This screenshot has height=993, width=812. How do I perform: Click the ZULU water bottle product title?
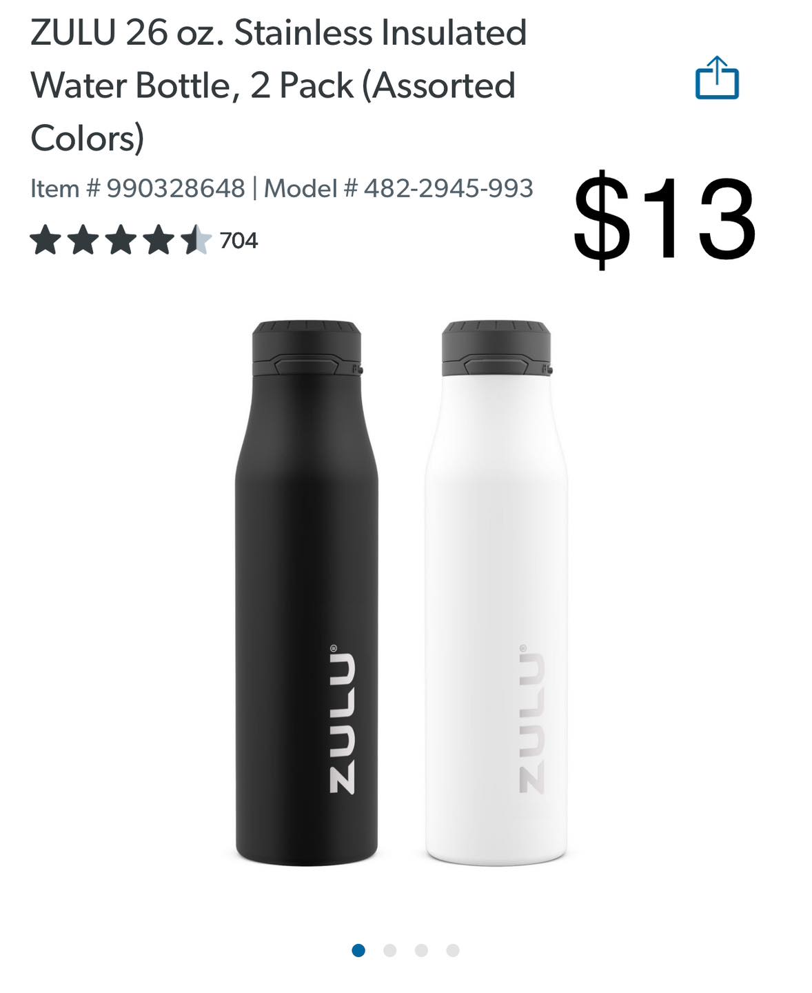pyautogui.click(x=278, y=85)
